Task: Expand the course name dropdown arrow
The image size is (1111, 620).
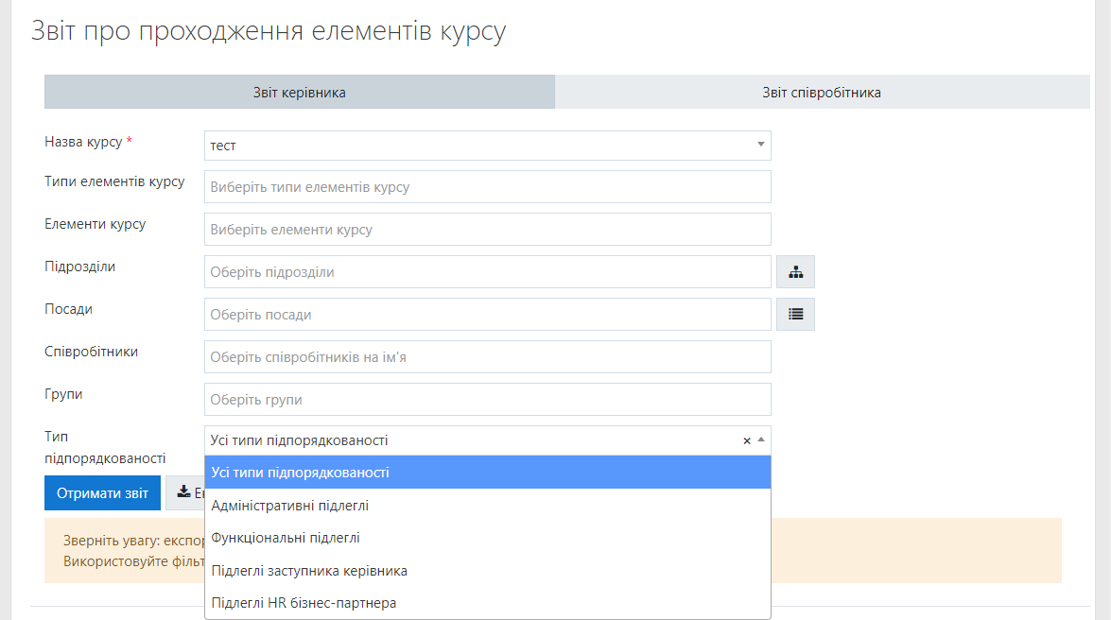Action: pyautogui.click(x=761, y=145)
